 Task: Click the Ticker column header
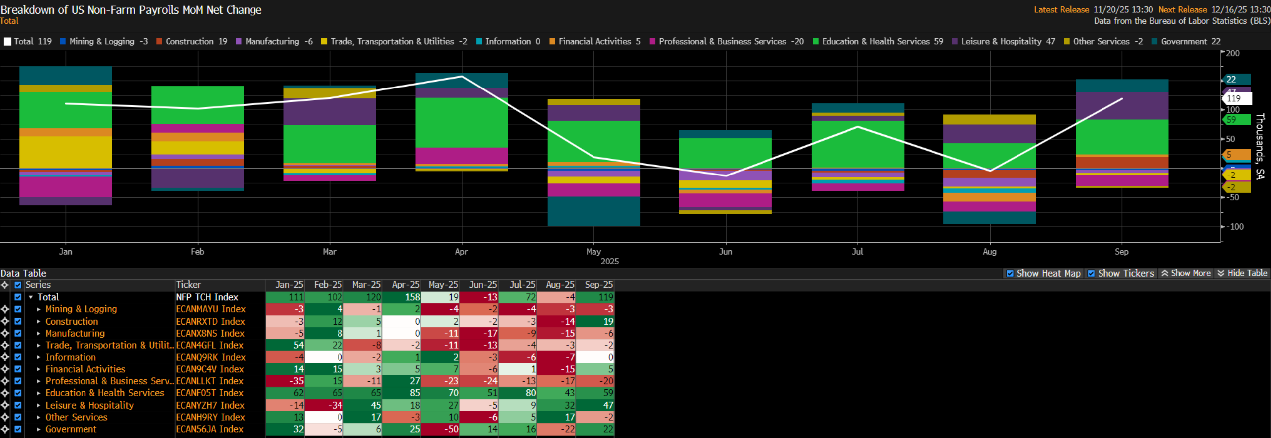[x=189, y=285]
